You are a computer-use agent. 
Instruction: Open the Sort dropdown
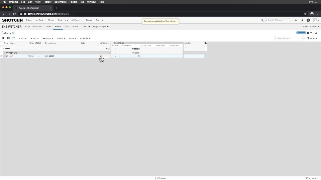34,38
